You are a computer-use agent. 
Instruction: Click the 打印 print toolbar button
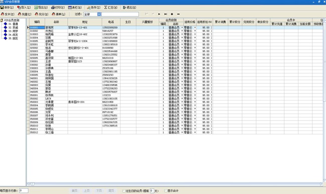pyautogui.click(x=58, y=7)
